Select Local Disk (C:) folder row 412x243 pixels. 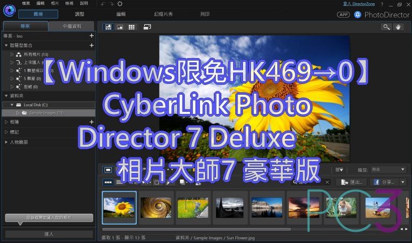tap(48, 105)
